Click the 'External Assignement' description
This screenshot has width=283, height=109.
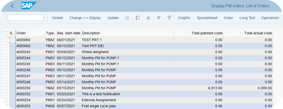(x=99, y=100)
